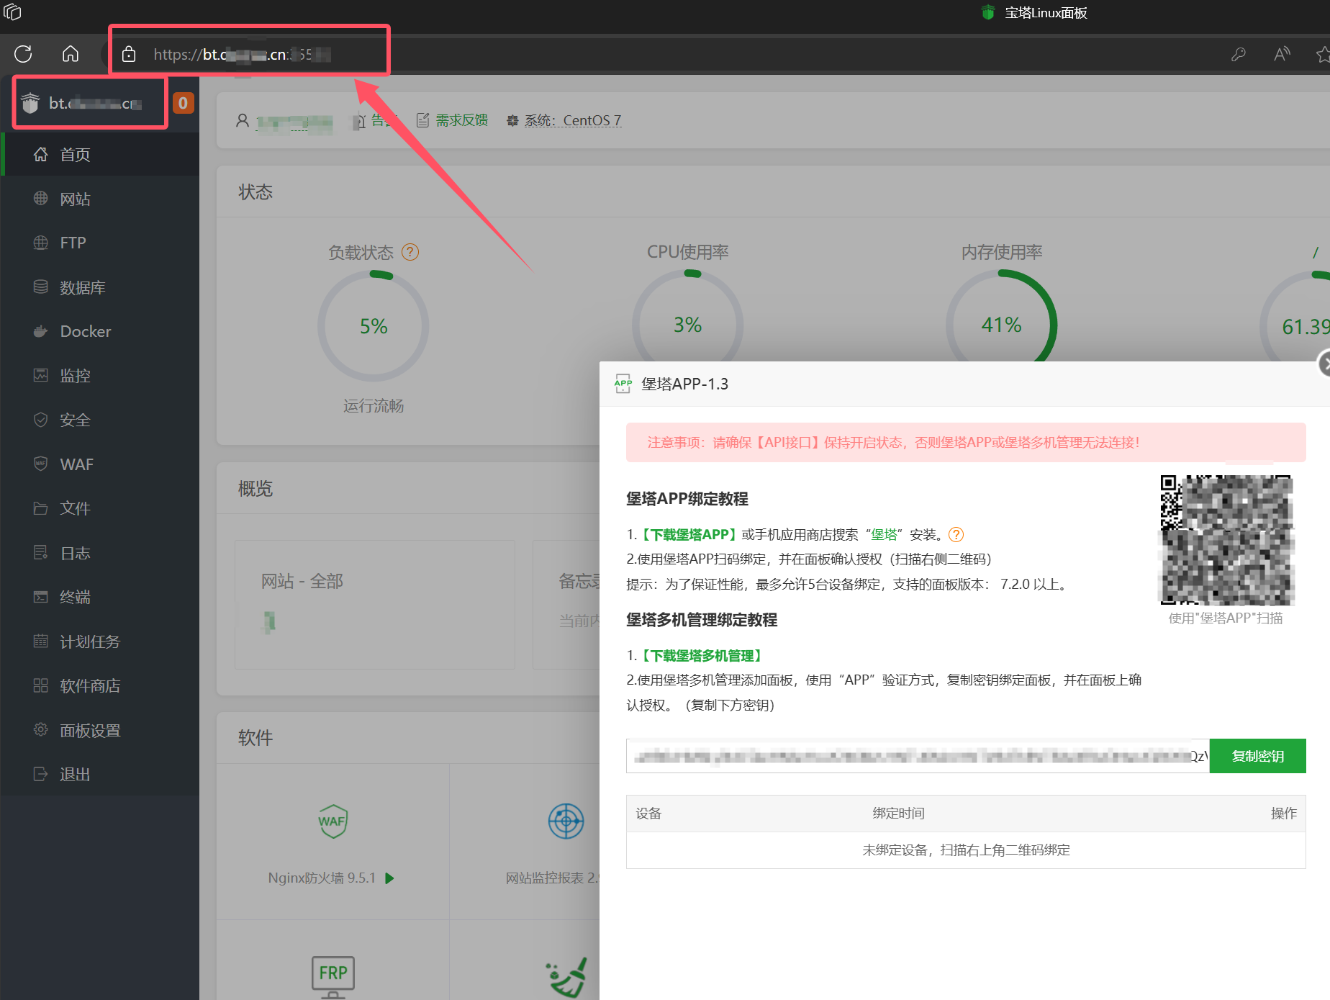Click the 绑定时间 column header
The height and width of the screenshot is (1000, 1330).
(898, 813)
